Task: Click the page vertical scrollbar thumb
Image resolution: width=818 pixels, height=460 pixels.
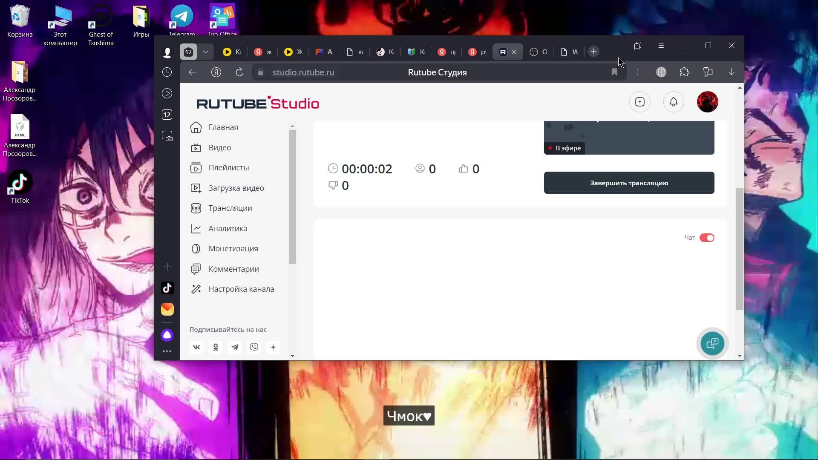Action: coord(740,249)
